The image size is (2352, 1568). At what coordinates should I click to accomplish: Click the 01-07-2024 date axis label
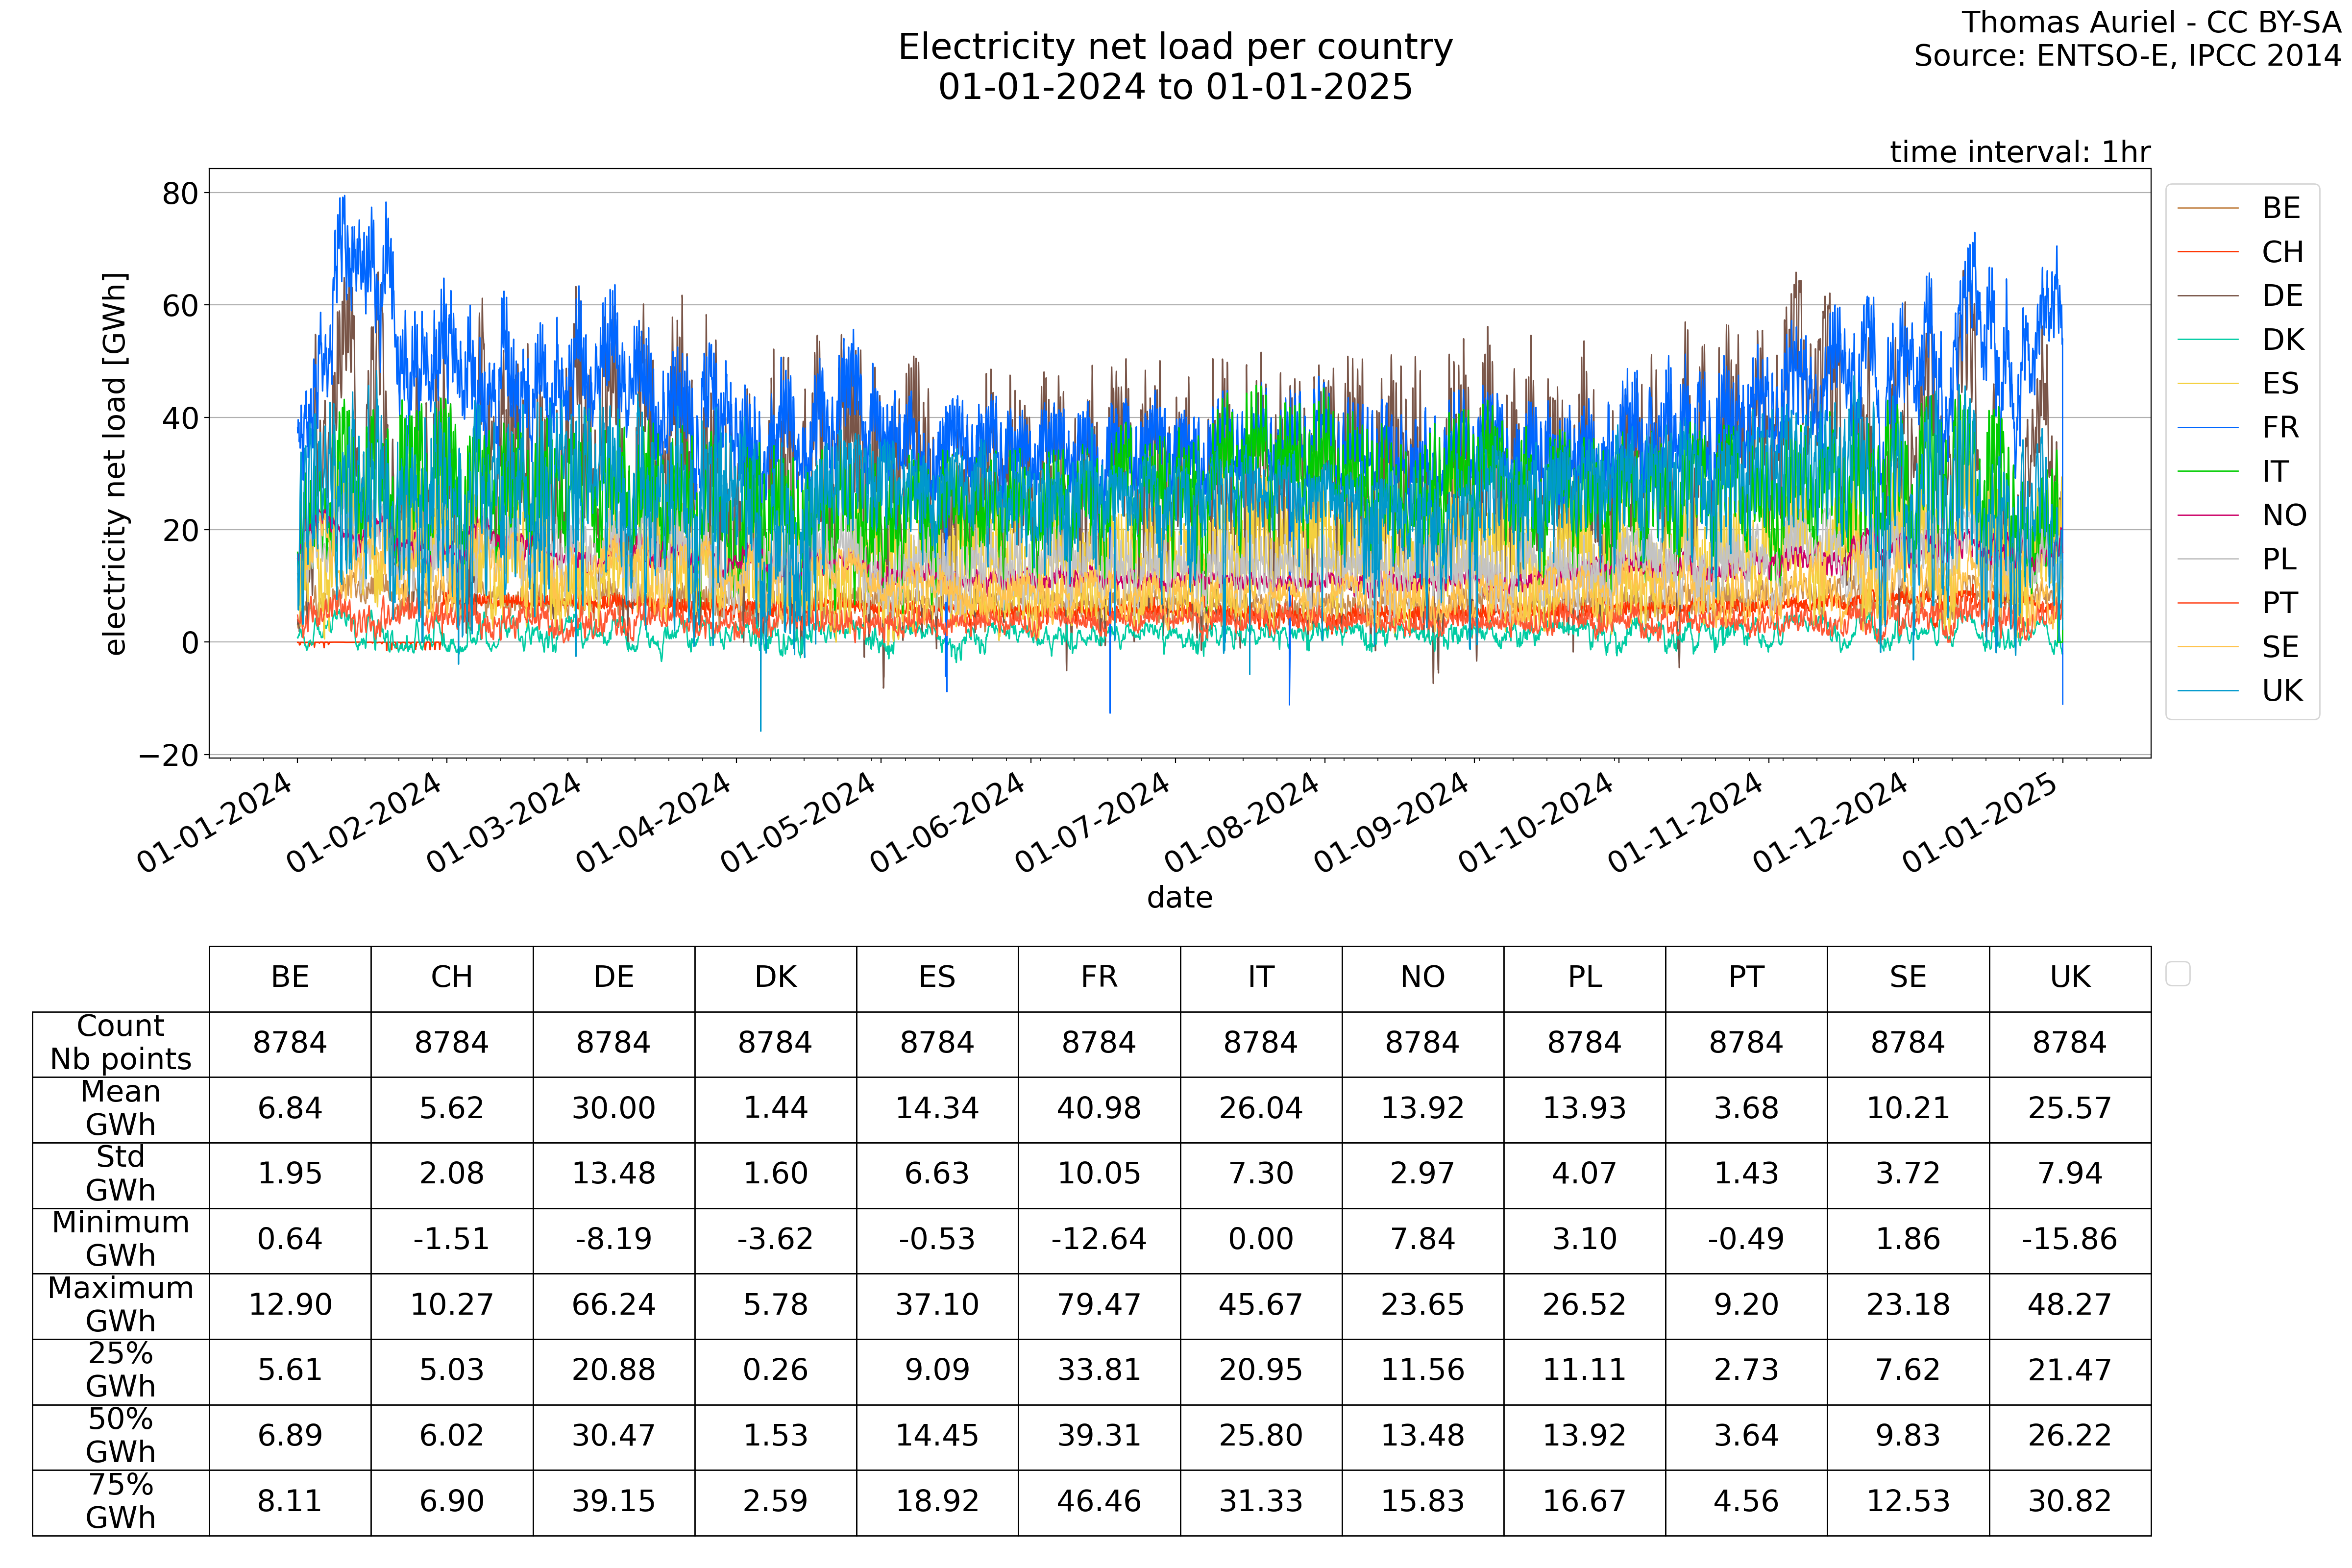(x=1094, y=823)
